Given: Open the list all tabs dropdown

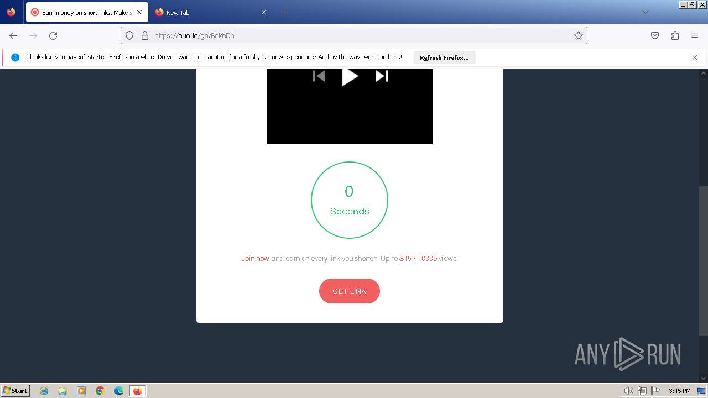Looking at the screenshot, I should (x=645, y=12).
